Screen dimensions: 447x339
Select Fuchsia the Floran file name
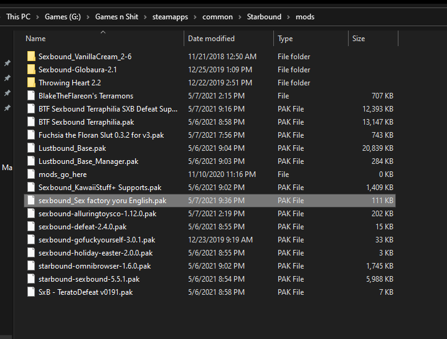coord(101,135)
